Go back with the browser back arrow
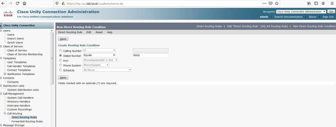Screen dimensions: 336x127 tap(3, 3)
